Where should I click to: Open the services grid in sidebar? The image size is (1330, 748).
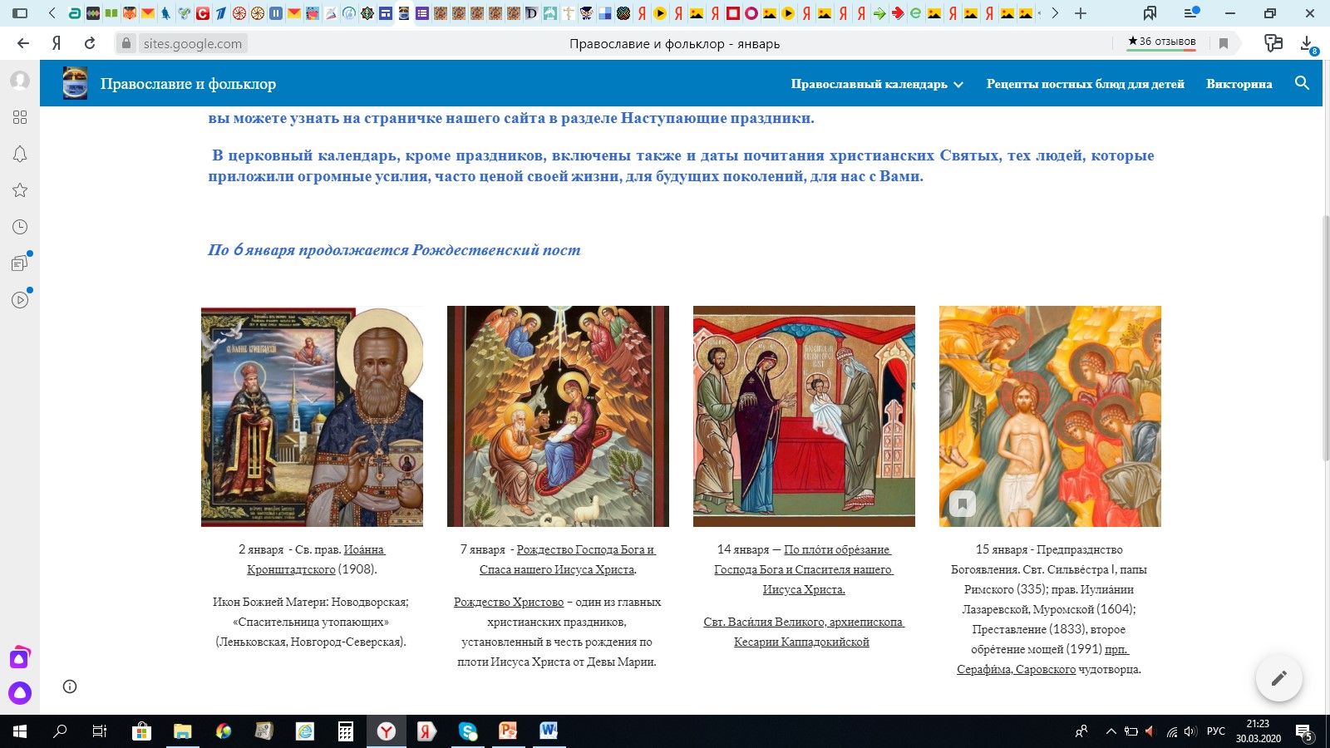20,117
